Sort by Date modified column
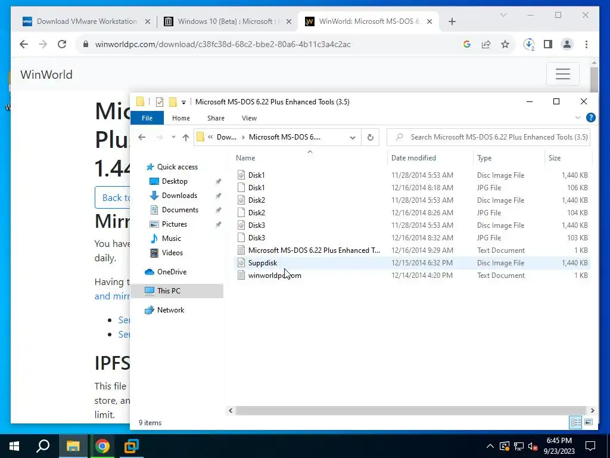Image resolution: width=610 pixels, height=458 pixels. (x=413, y=157)
